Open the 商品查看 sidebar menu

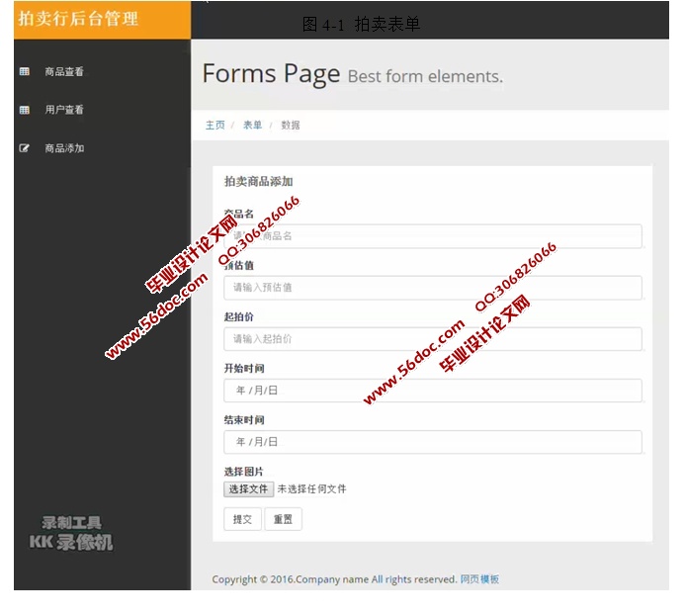64,71
